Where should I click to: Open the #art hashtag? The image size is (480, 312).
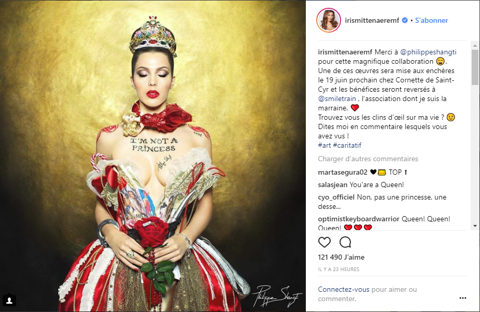tap(324, 145)
